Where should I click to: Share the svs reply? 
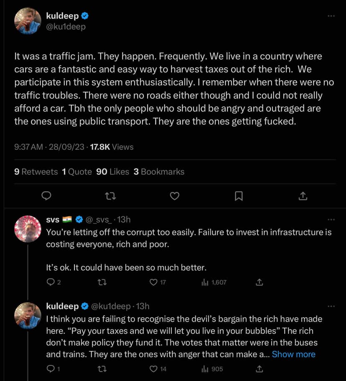tap(259, 283)
